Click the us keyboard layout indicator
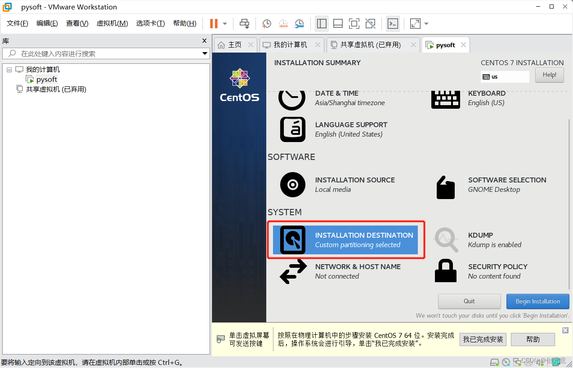573x368 pixels. tap(505, 77)
